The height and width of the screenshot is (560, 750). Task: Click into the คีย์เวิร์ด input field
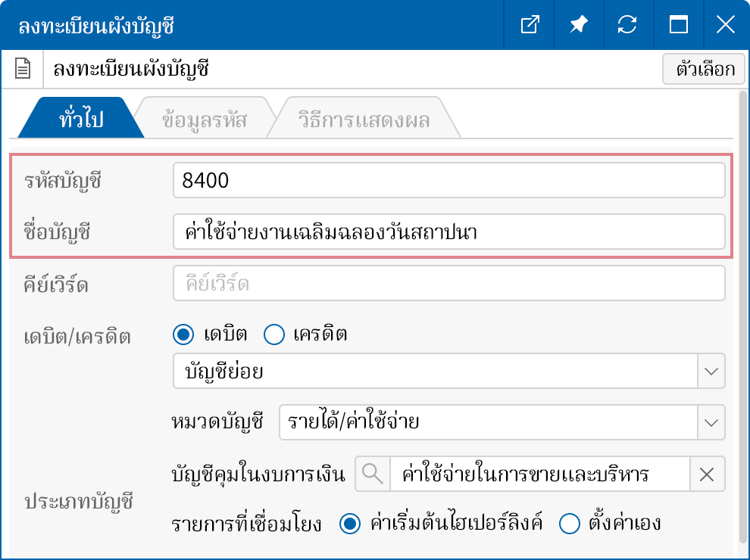point(448,284)
